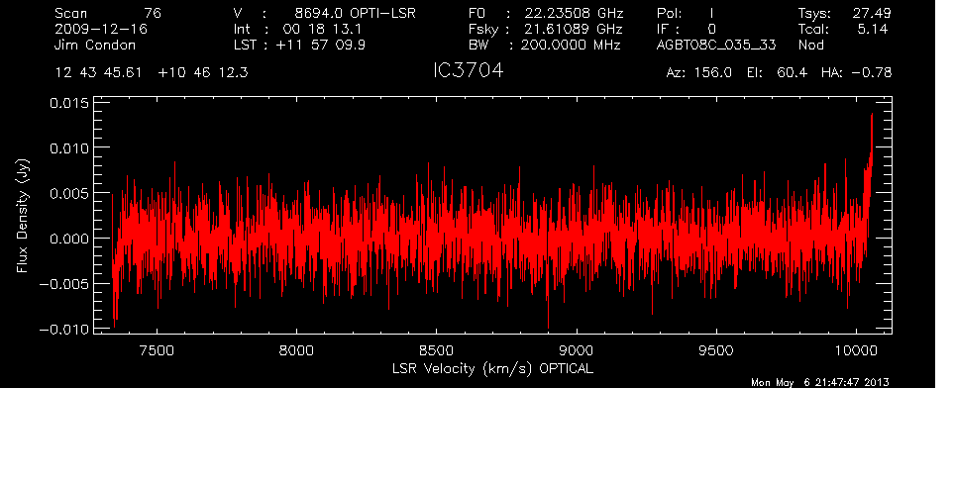This screenshot has height=485, width=953.
Task: Click the hour angle HA: -0.78
Action: click(856, 73)
